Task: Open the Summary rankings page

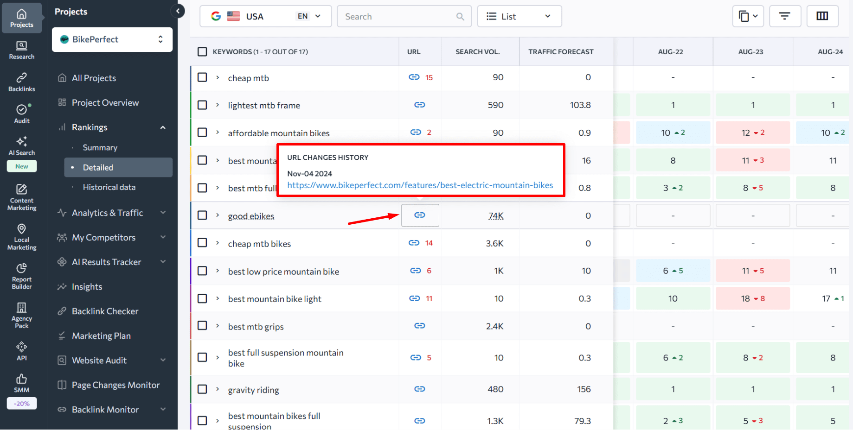Action: (100, 148)
